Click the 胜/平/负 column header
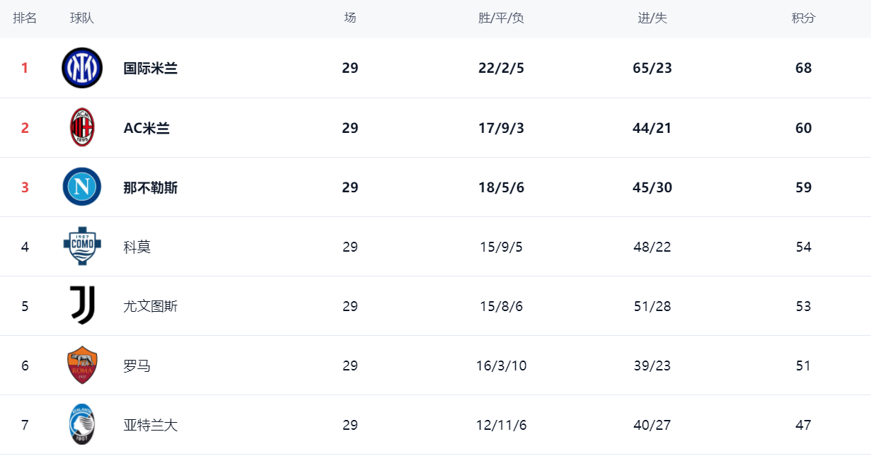Viewport: 871px width, 456px height. coord(501,18)
